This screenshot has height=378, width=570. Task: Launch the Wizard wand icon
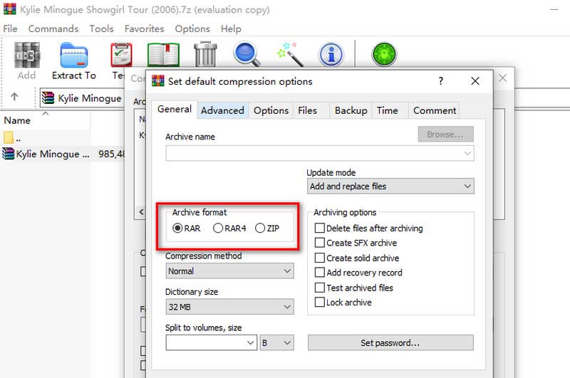289,55
